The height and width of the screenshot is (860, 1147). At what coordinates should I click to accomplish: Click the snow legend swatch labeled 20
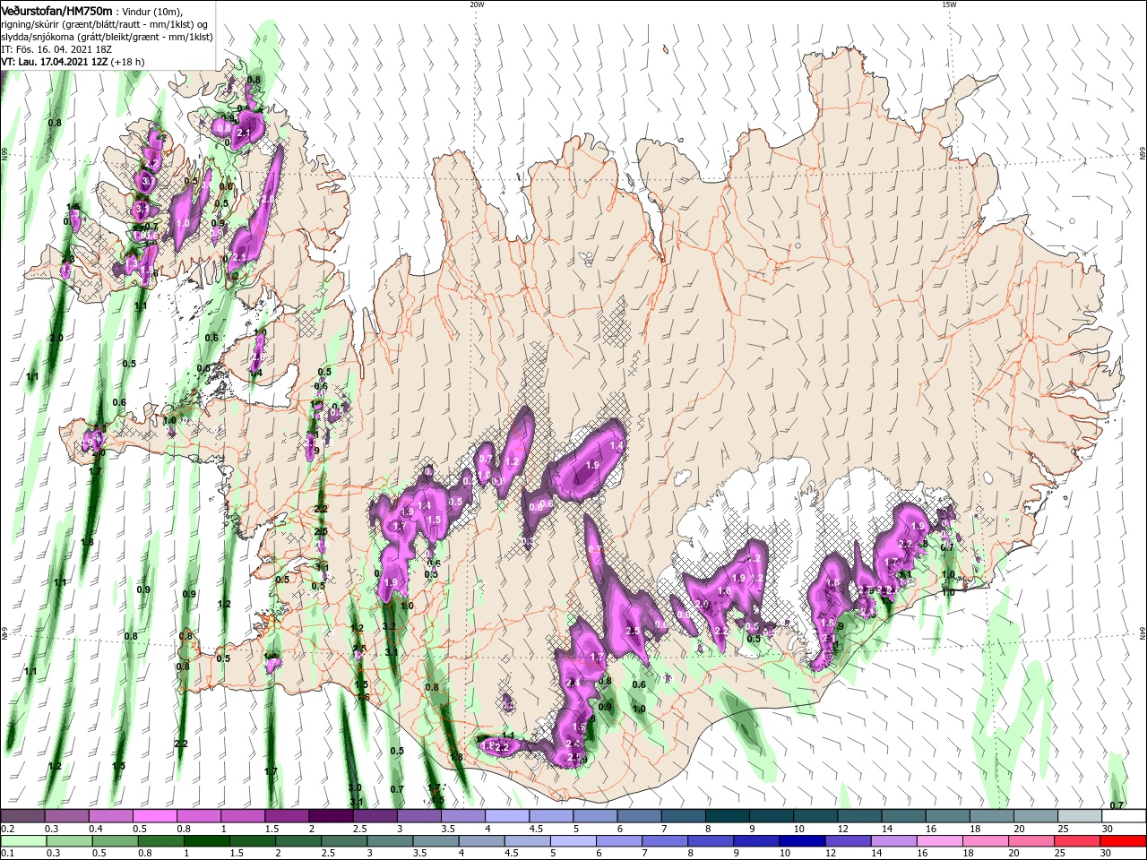pos(1036,815)
